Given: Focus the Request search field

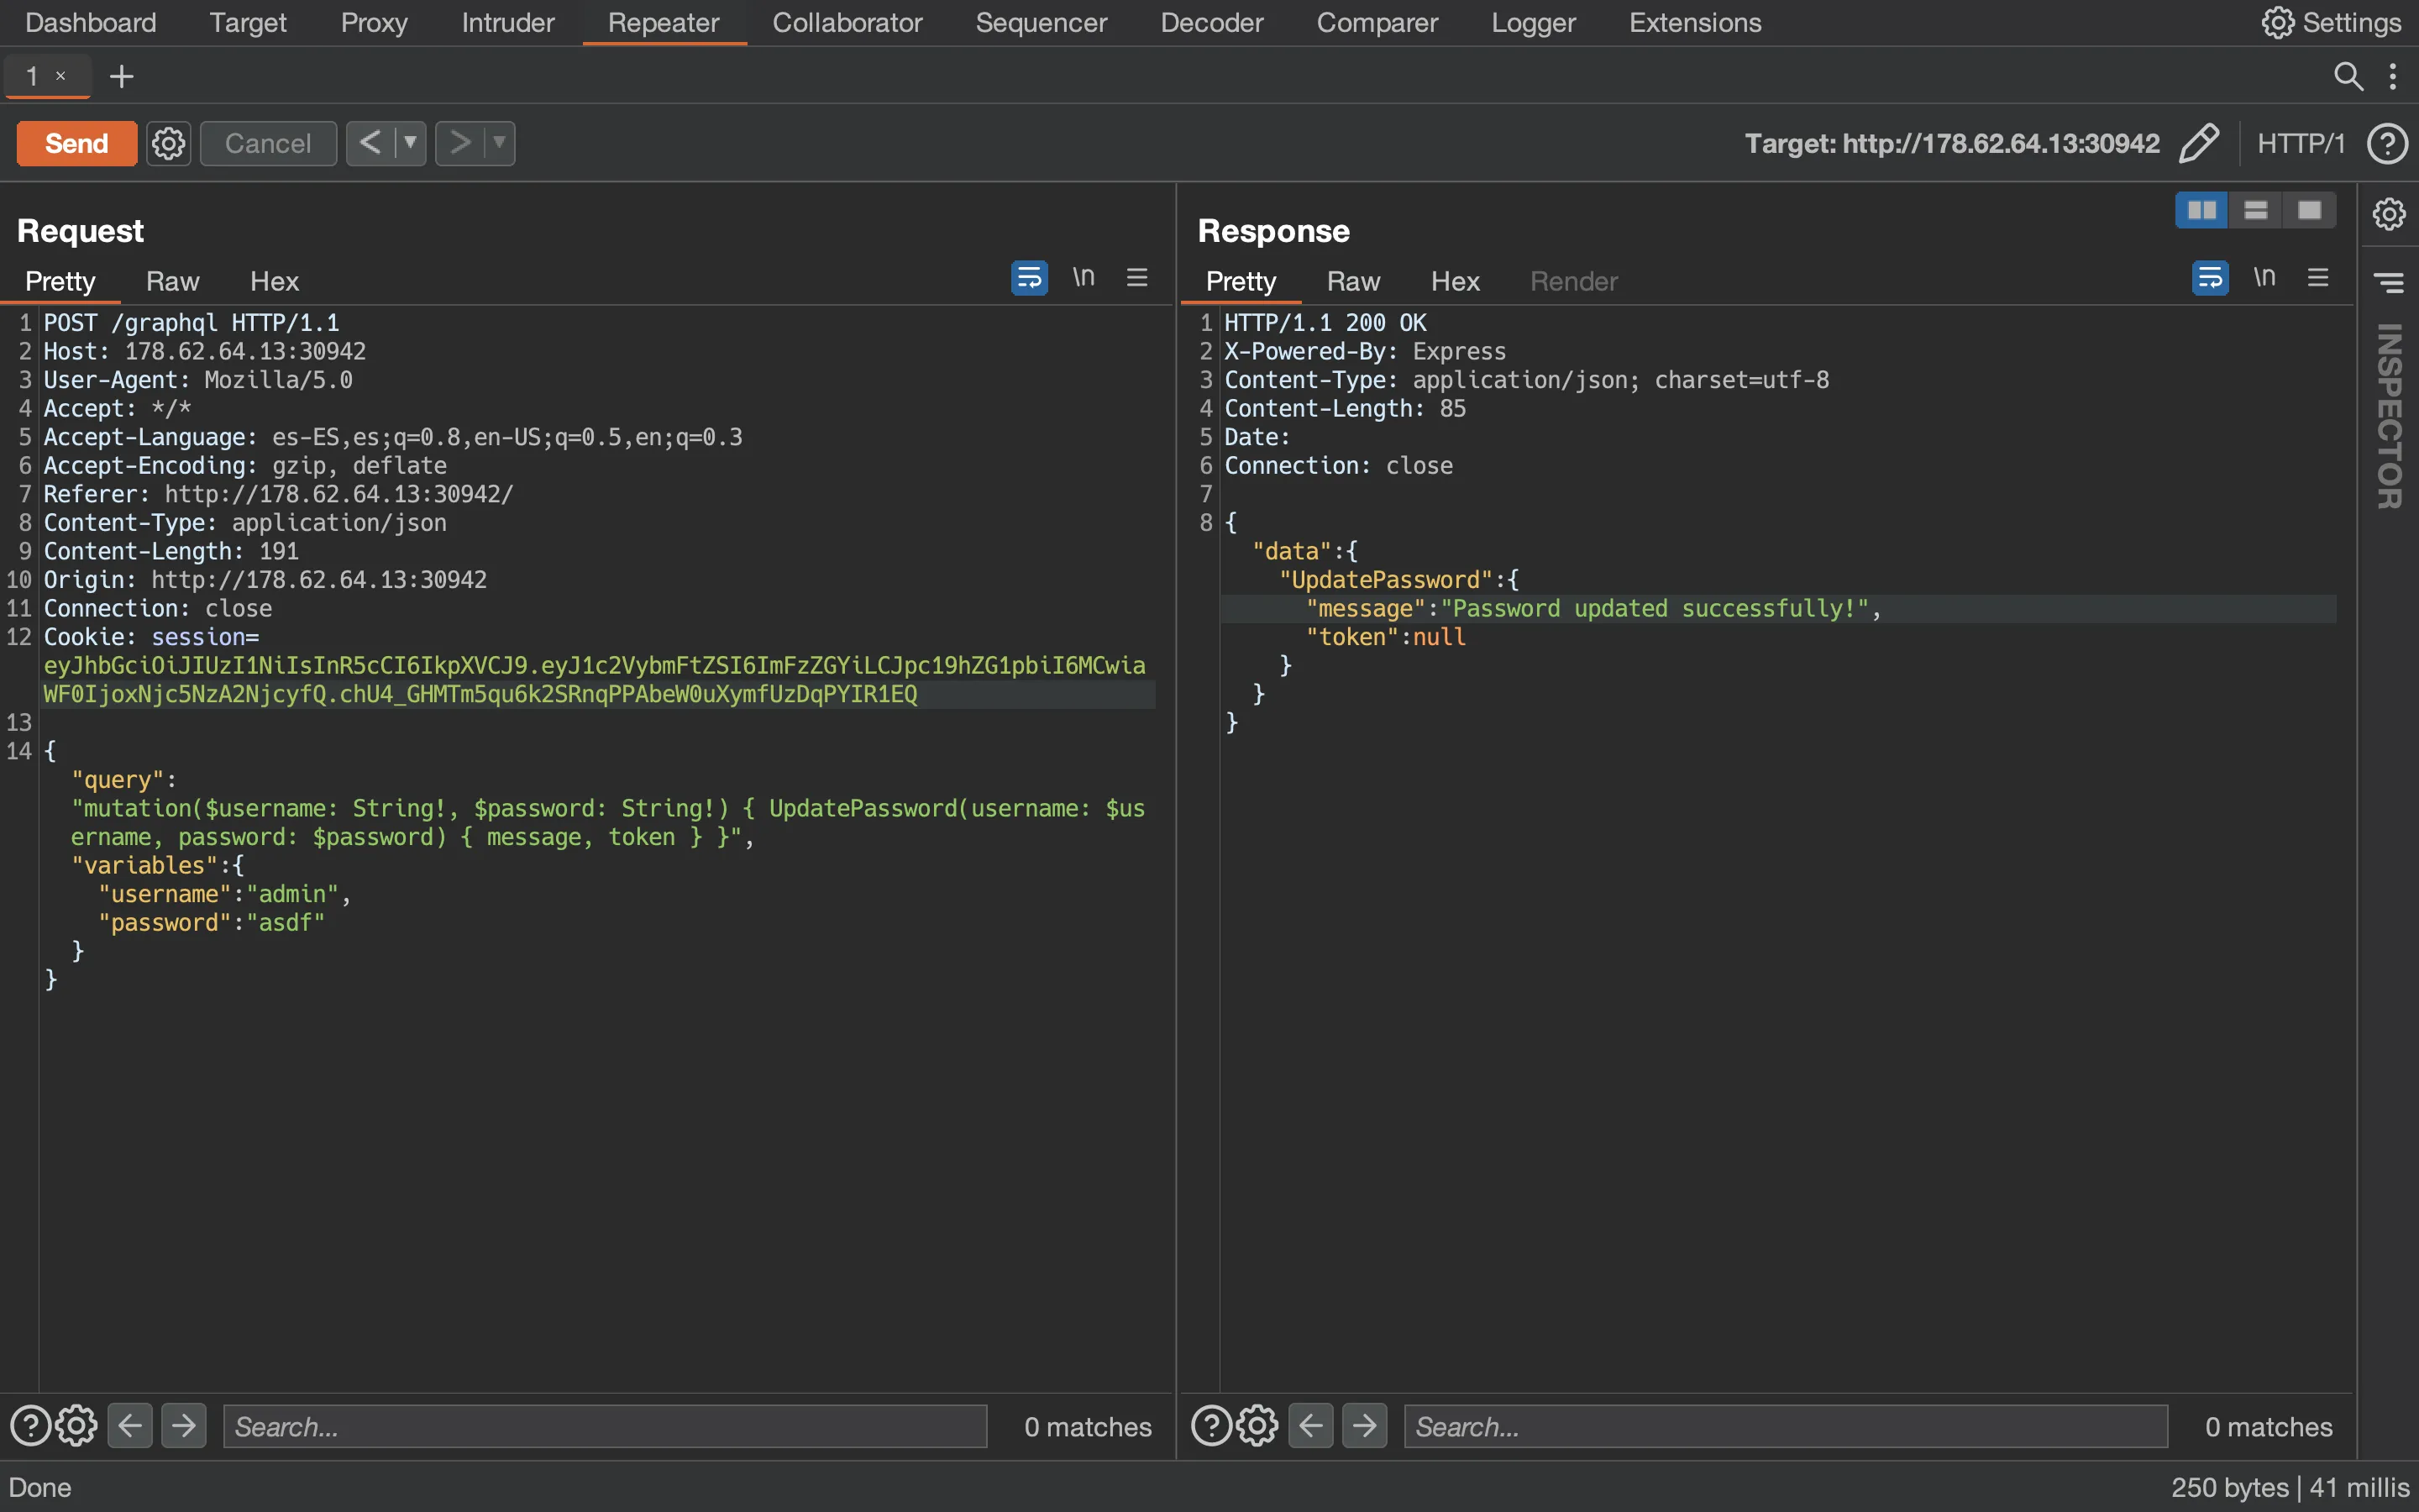Looking at the screenshot, I should (605, 1426).
